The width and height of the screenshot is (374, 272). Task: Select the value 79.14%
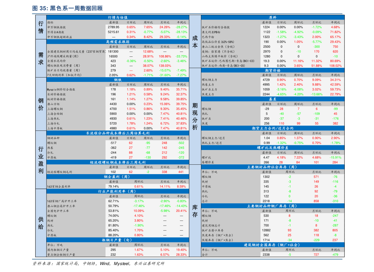coord(114,186)
